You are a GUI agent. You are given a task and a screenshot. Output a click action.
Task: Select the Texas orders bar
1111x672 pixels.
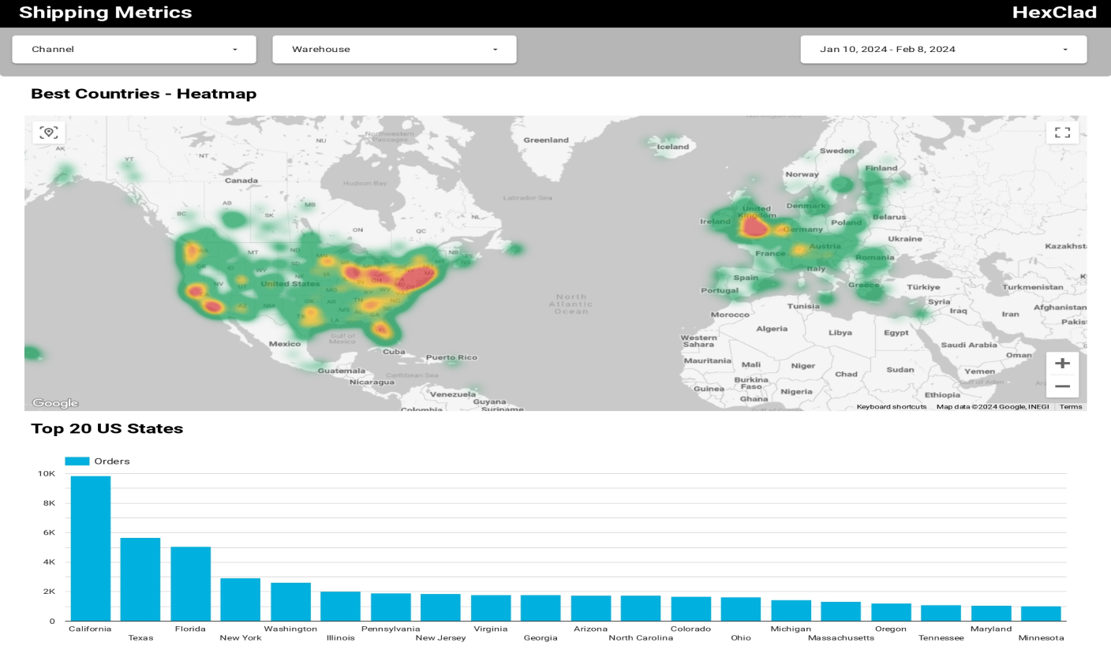[140, 579]
